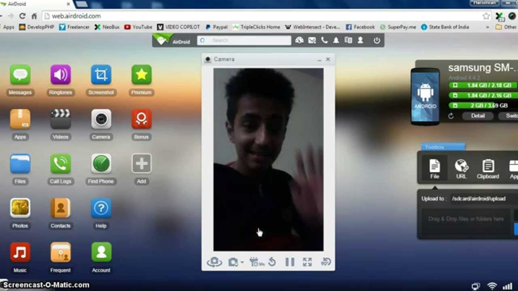Click the Add shortcut icon
Image resolution: width=518 pixels, height=291 pixels.
tap(141, 164)
